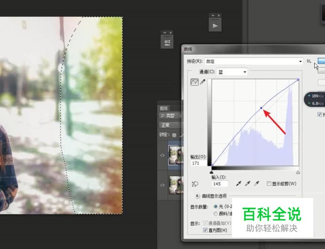This screenshot has height=249, width=325.
Task: Open the 正常 blend mode dropdown
Action: (170, 125)
